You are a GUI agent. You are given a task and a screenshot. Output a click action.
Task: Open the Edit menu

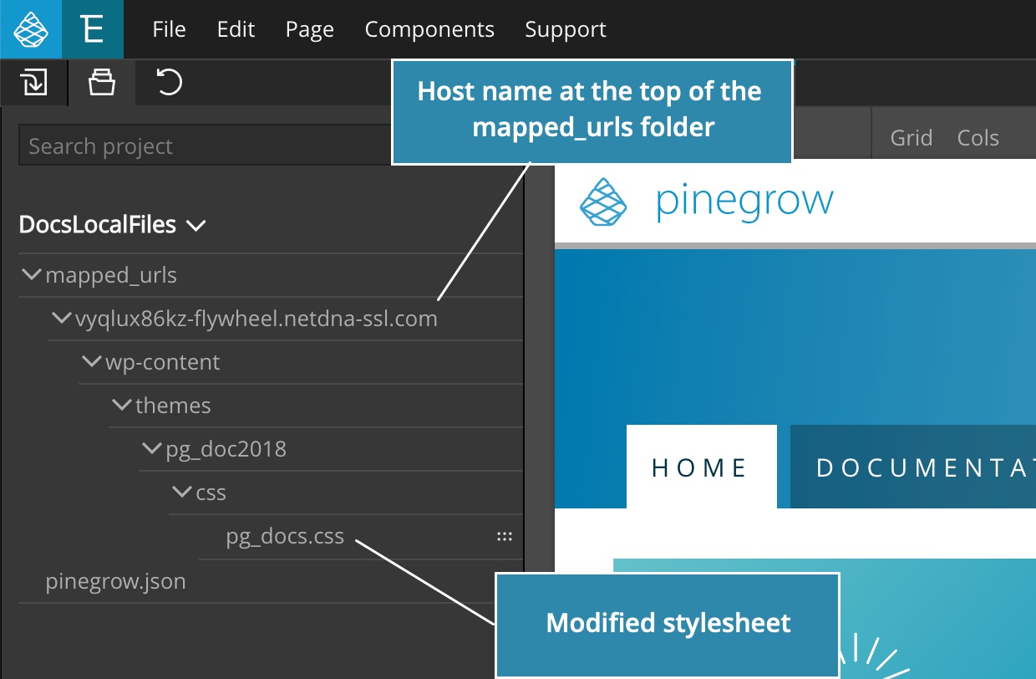pos(236,29)
